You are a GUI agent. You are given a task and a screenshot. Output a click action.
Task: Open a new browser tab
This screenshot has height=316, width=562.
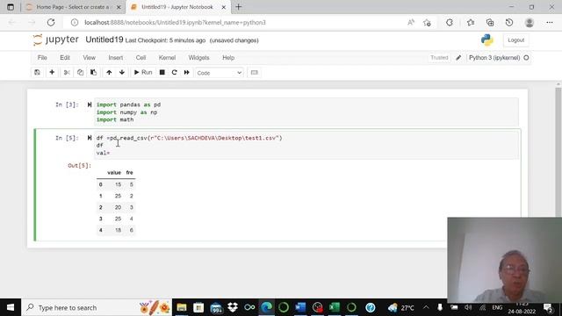click(x=238, y=7)
